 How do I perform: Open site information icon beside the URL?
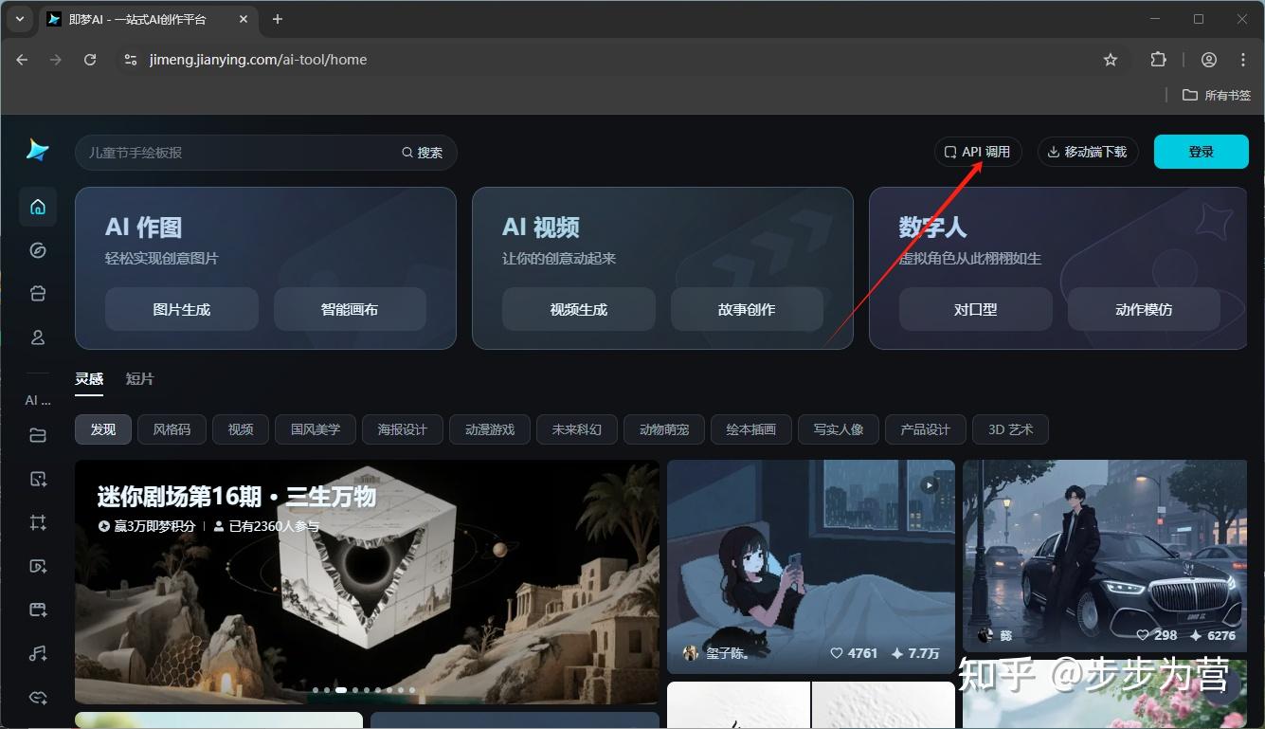[131, 60]
